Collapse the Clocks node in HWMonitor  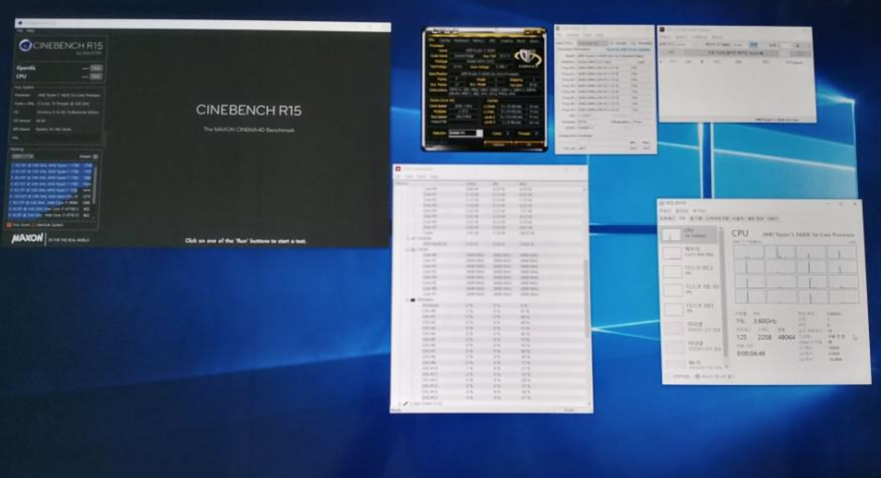[x=406, y=249]
